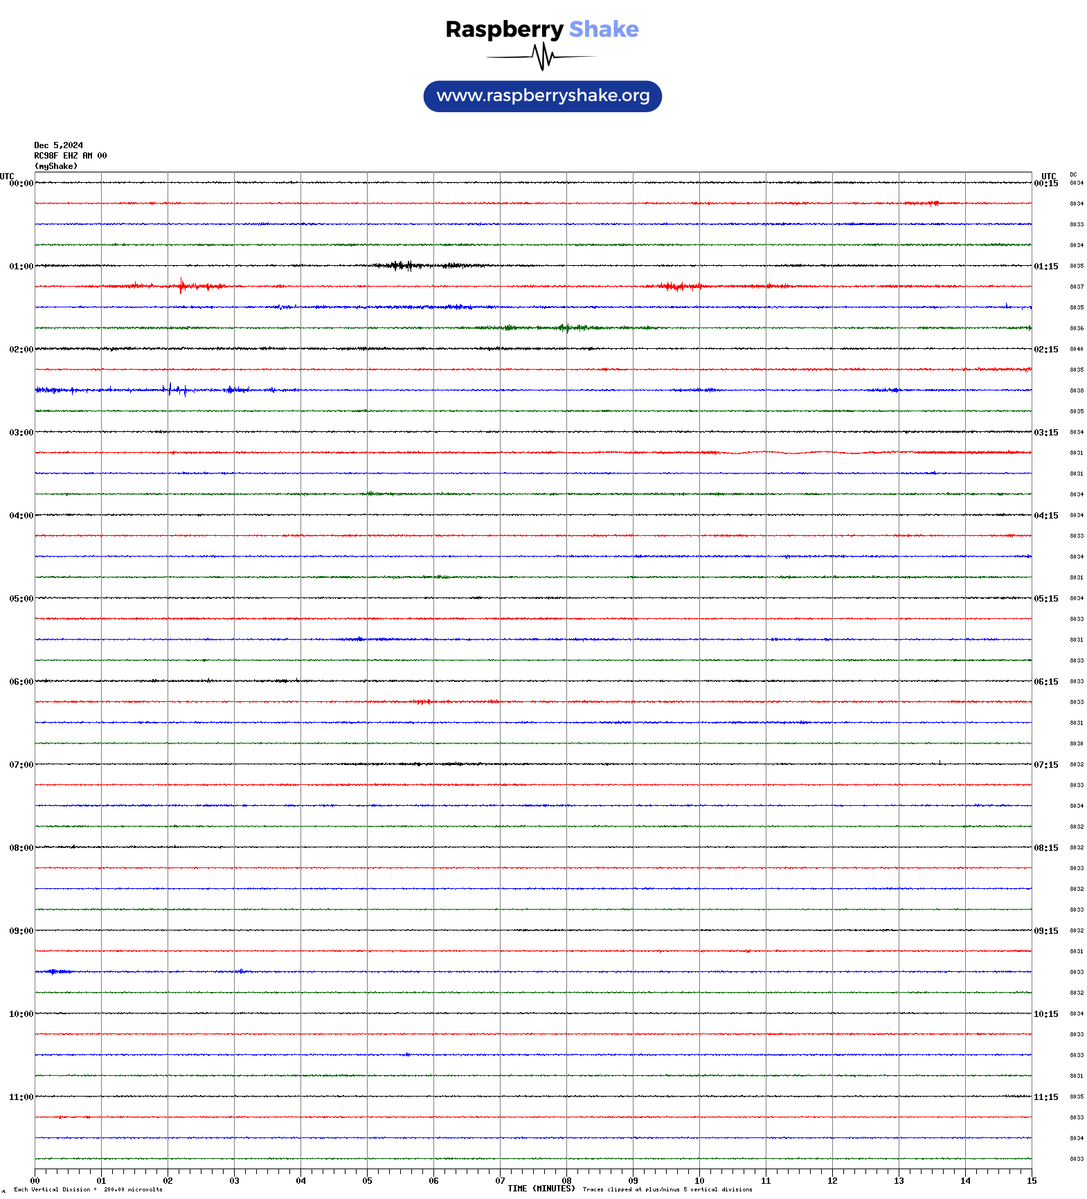The width and height of the screenshot is (1087, 1199).
Task: Click minute tick label 00 on bottom axis
Action: pyautogui.click(x=35, y=1181)
